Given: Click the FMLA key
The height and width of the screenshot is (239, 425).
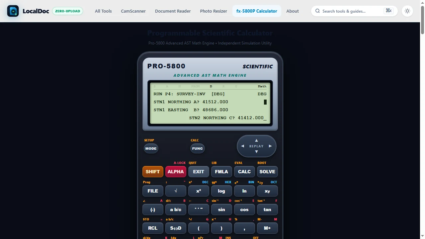Looking at the screenshot, I should tap(221, 172).
